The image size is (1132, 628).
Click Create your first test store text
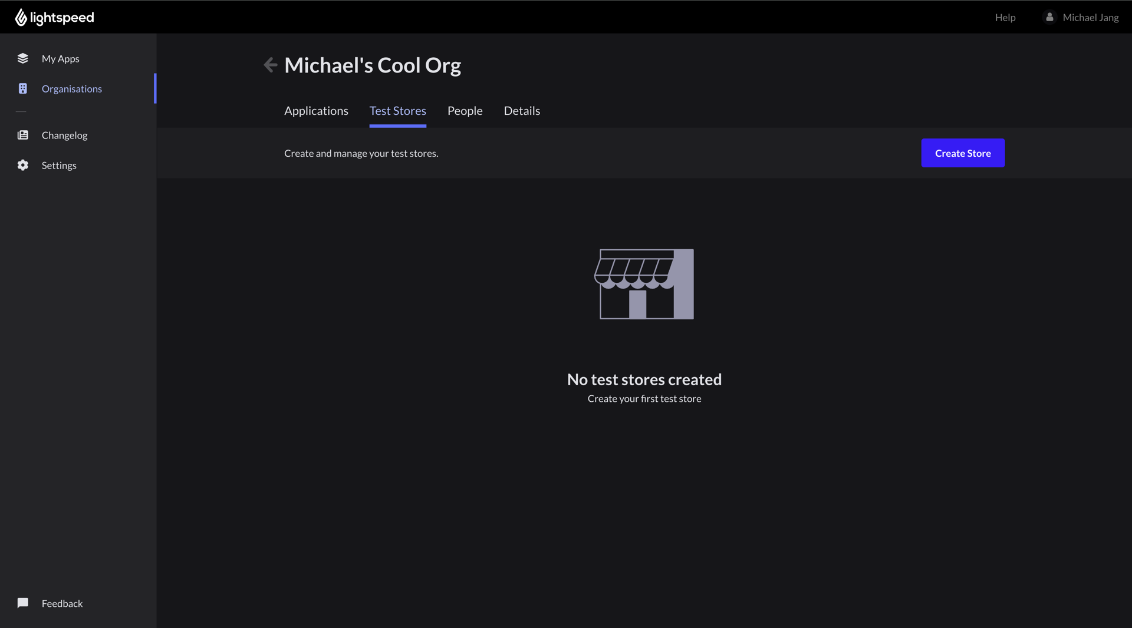pyautogui.click(x=644, y=399)
